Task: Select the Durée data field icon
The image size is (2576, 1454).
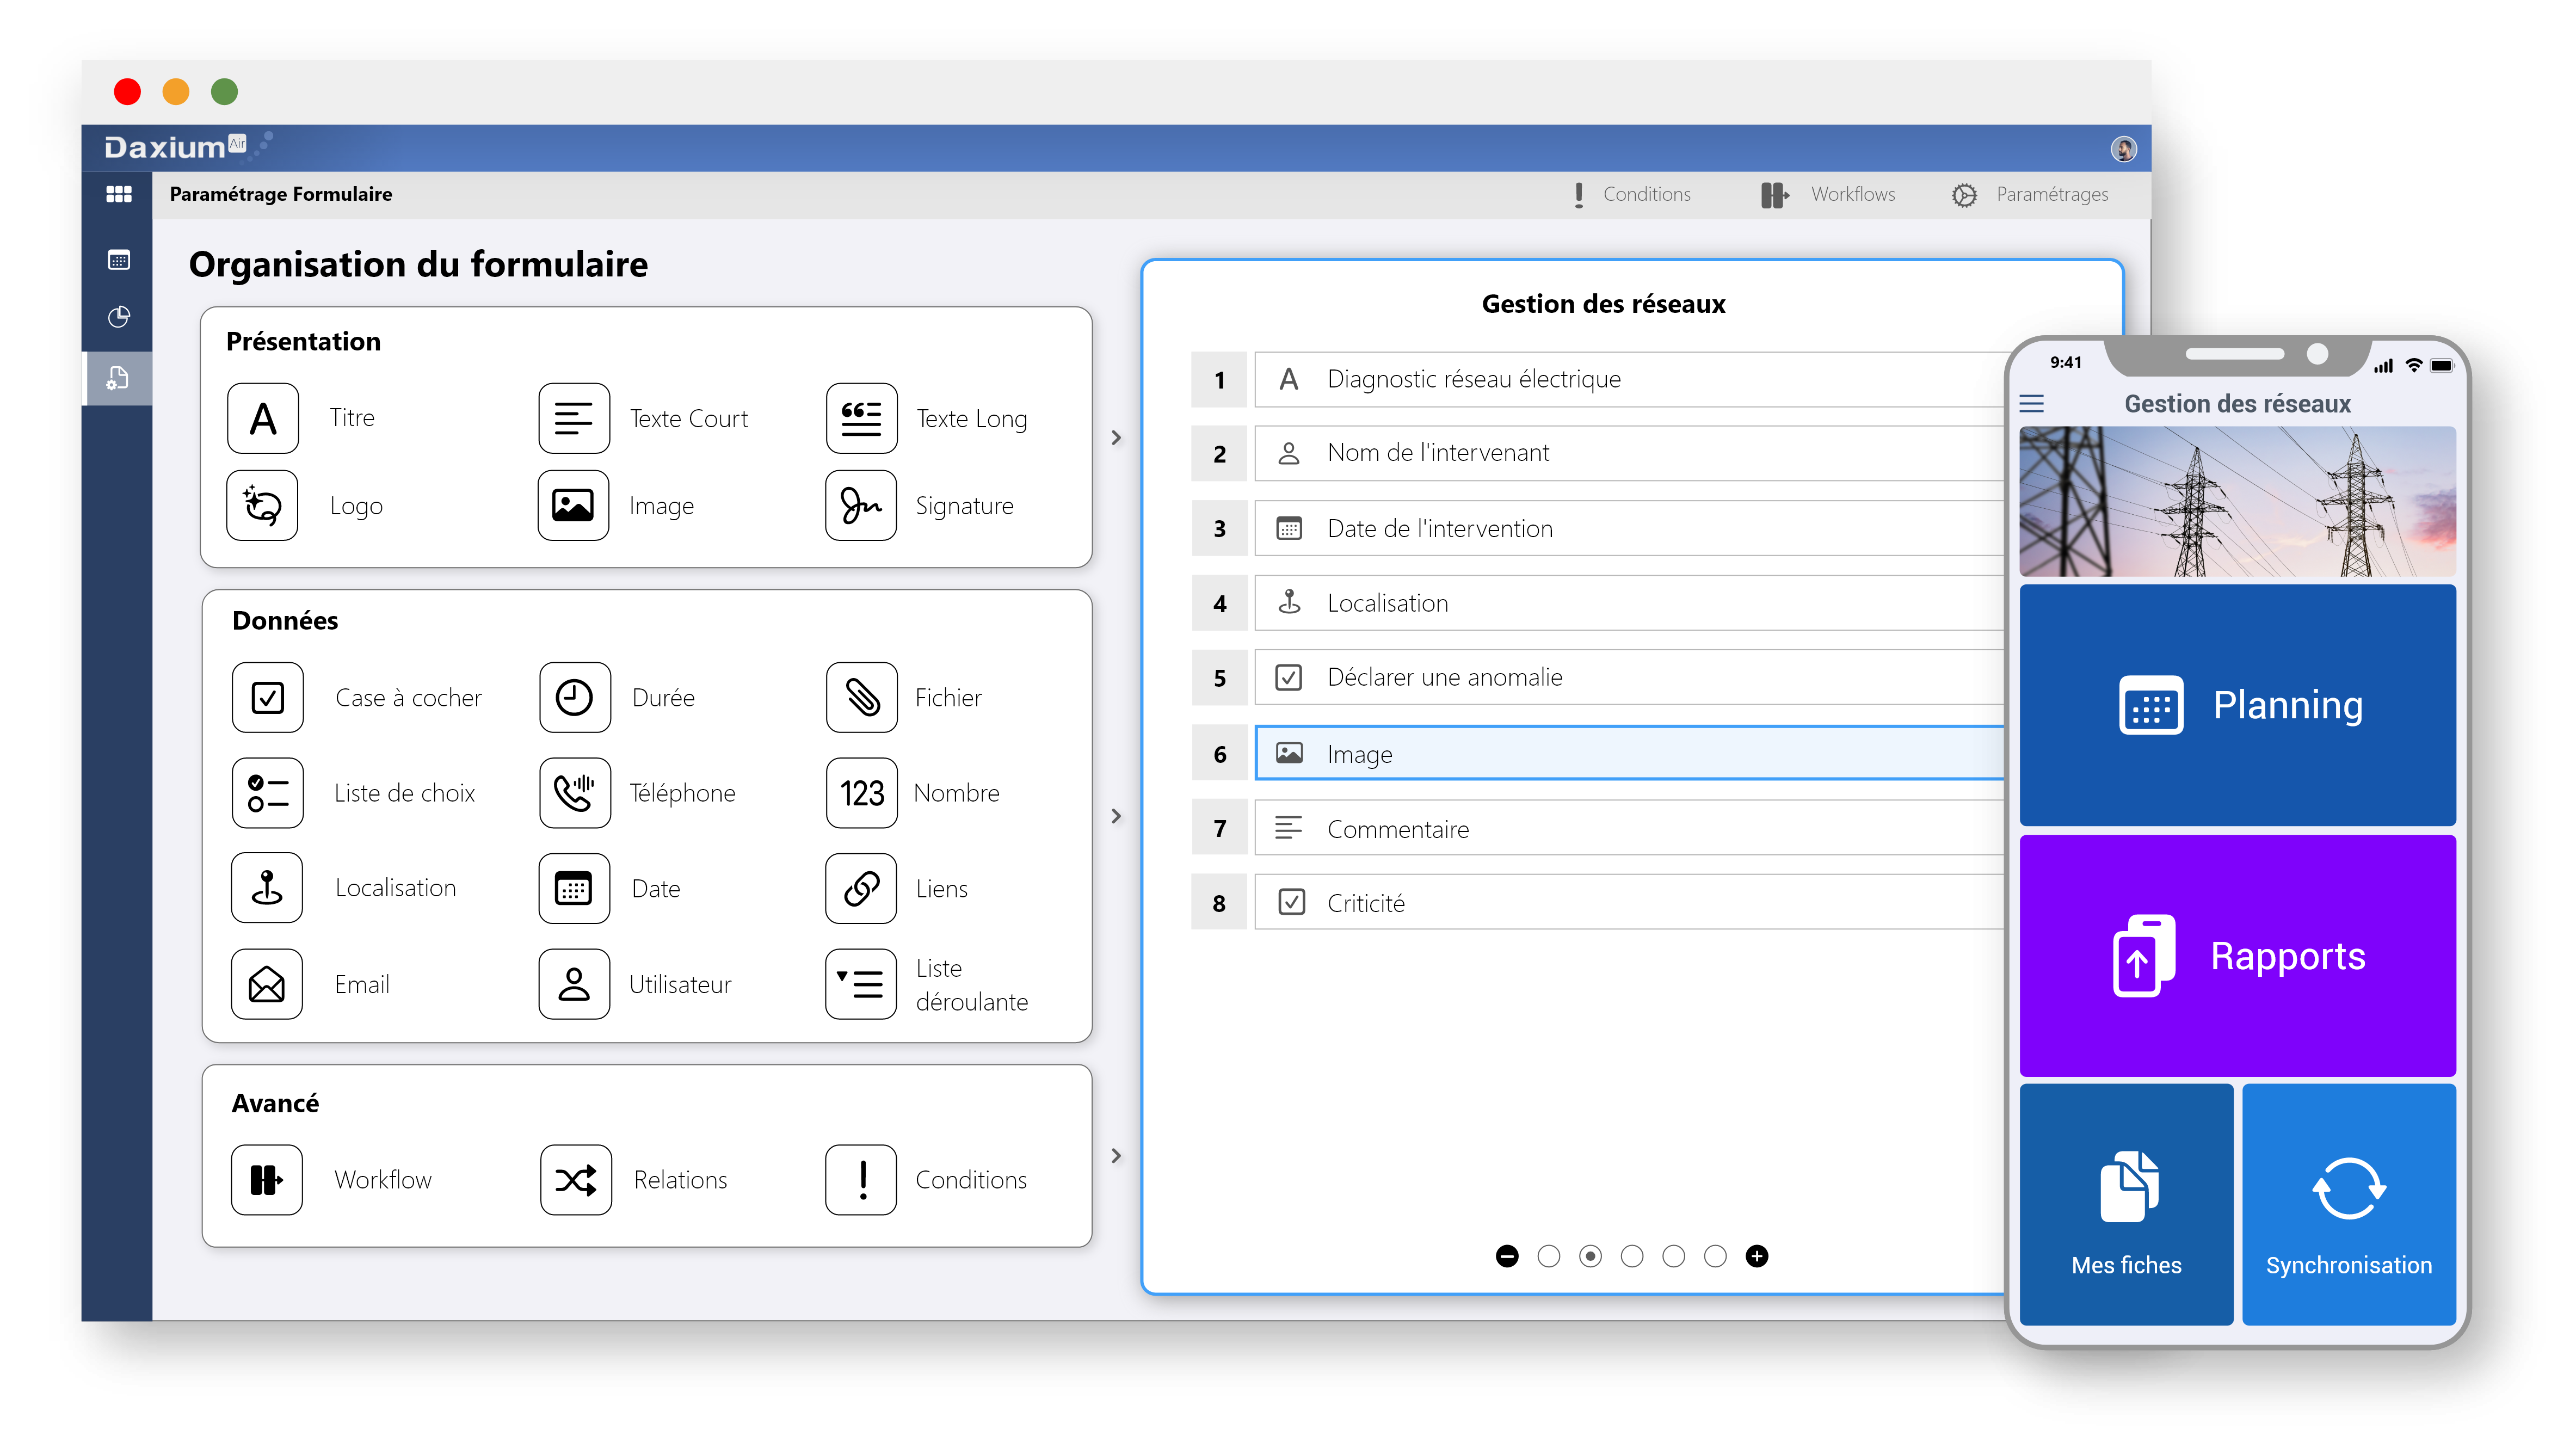Action: click(573, 695)
